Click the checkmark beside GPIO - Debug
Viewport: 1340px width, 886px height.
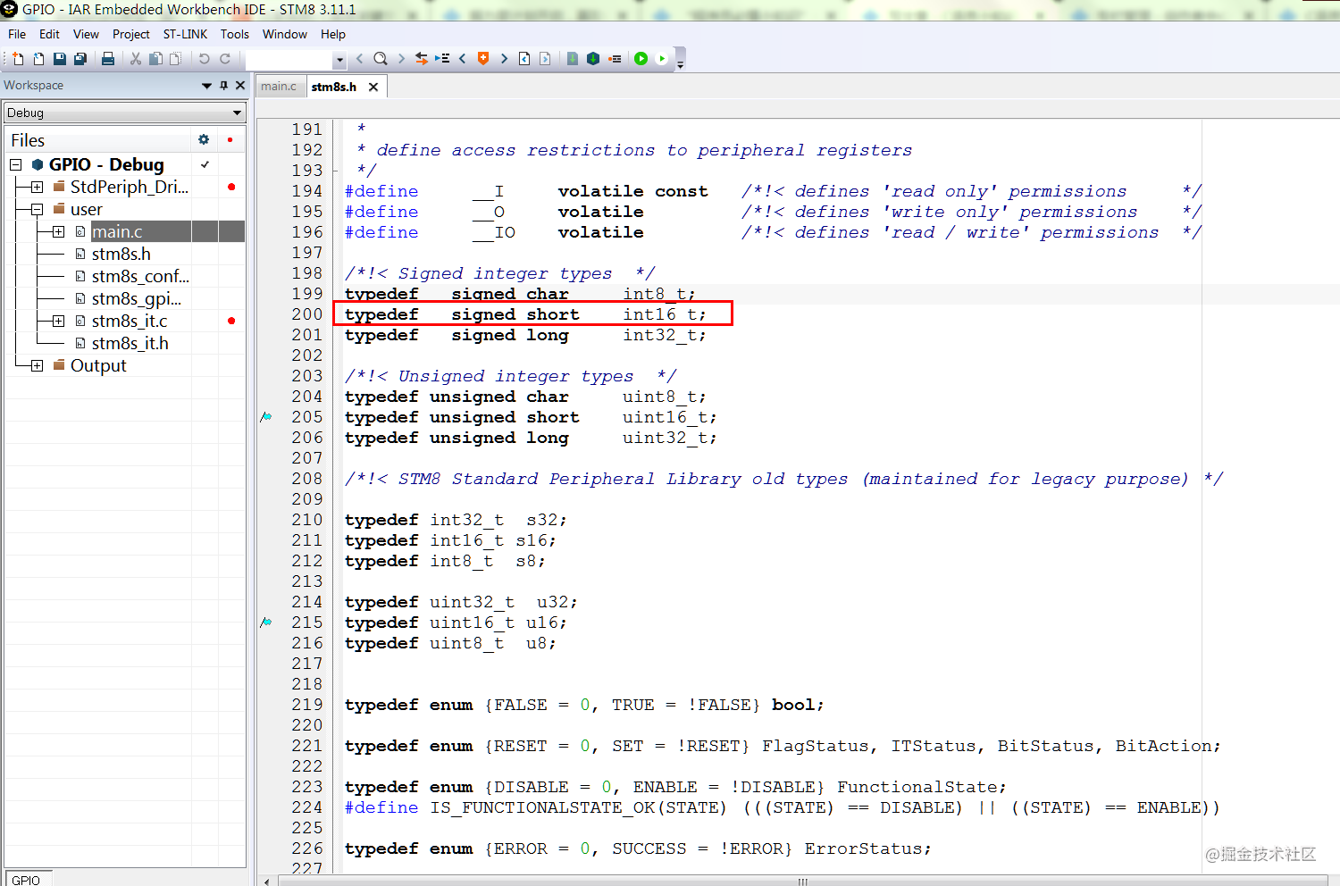pyautogui.click(x=205, y=164)
